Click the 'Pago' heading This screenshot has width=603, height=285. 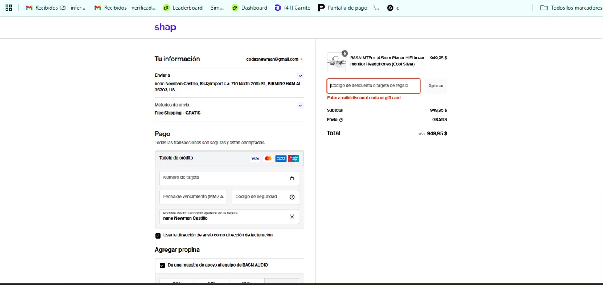point(162,134)
